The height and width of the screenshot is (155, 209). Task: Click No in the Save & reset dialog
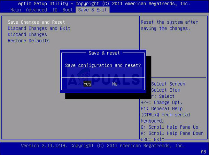click(x=115, y=84)
